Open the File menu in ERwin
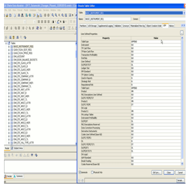Image resolution: width=191 pixels, height=186 pixels. click(x=6, y=10)
